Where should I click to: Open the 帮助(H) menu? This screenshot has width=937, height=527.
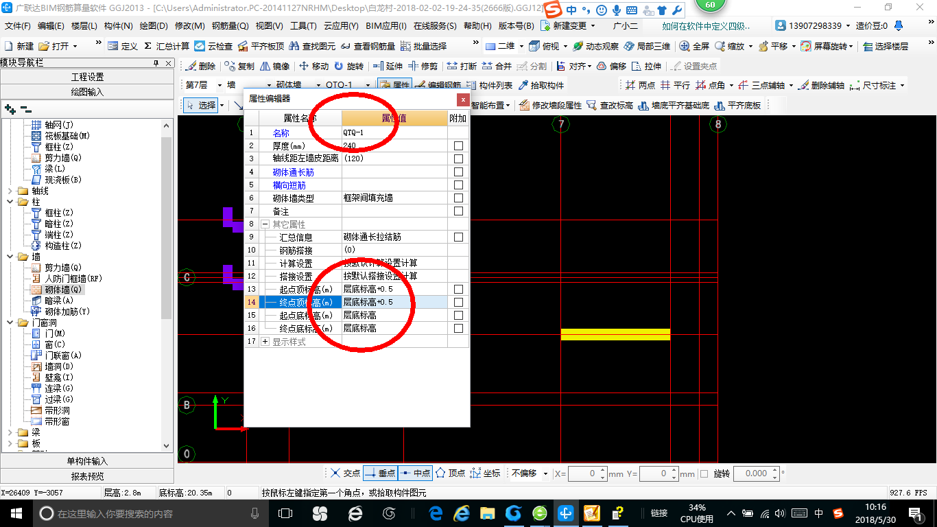478,25
